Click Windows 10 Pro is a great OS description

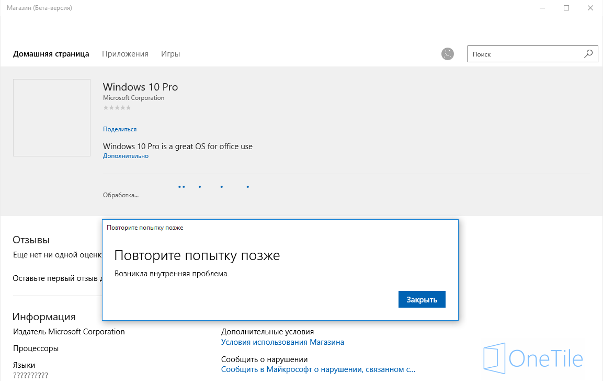pos(178,147)
